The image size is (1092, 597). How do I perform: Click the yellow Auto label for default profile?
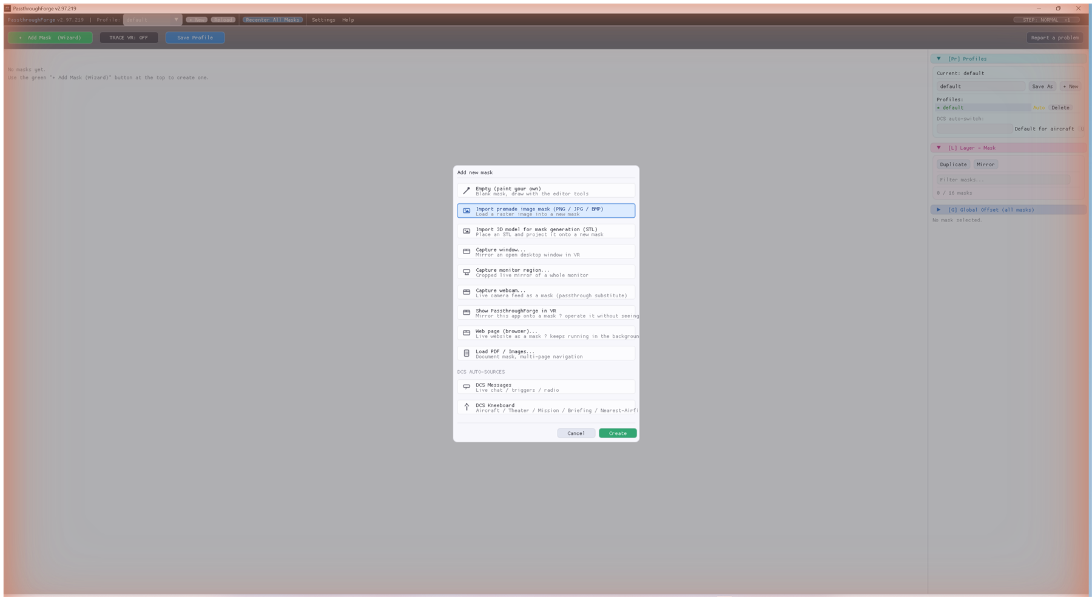(1039, 108)
